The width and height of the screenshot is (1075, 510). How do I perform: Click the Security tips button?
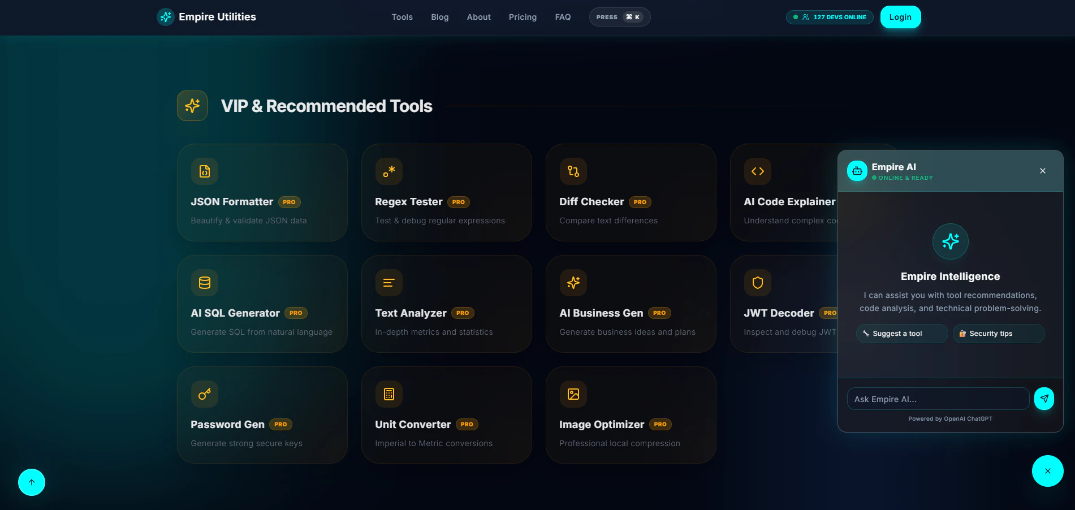point(998,333)
